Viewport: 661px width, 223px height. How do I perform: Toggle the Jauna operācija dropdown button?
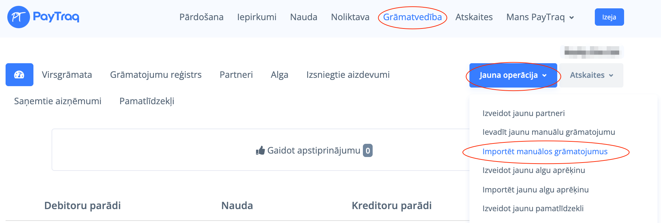point(513,75)
